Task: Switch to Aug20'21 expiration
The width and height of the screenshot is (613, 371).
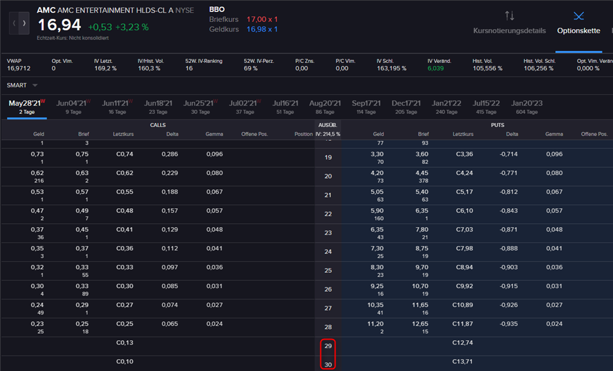Action: (325, 107)
